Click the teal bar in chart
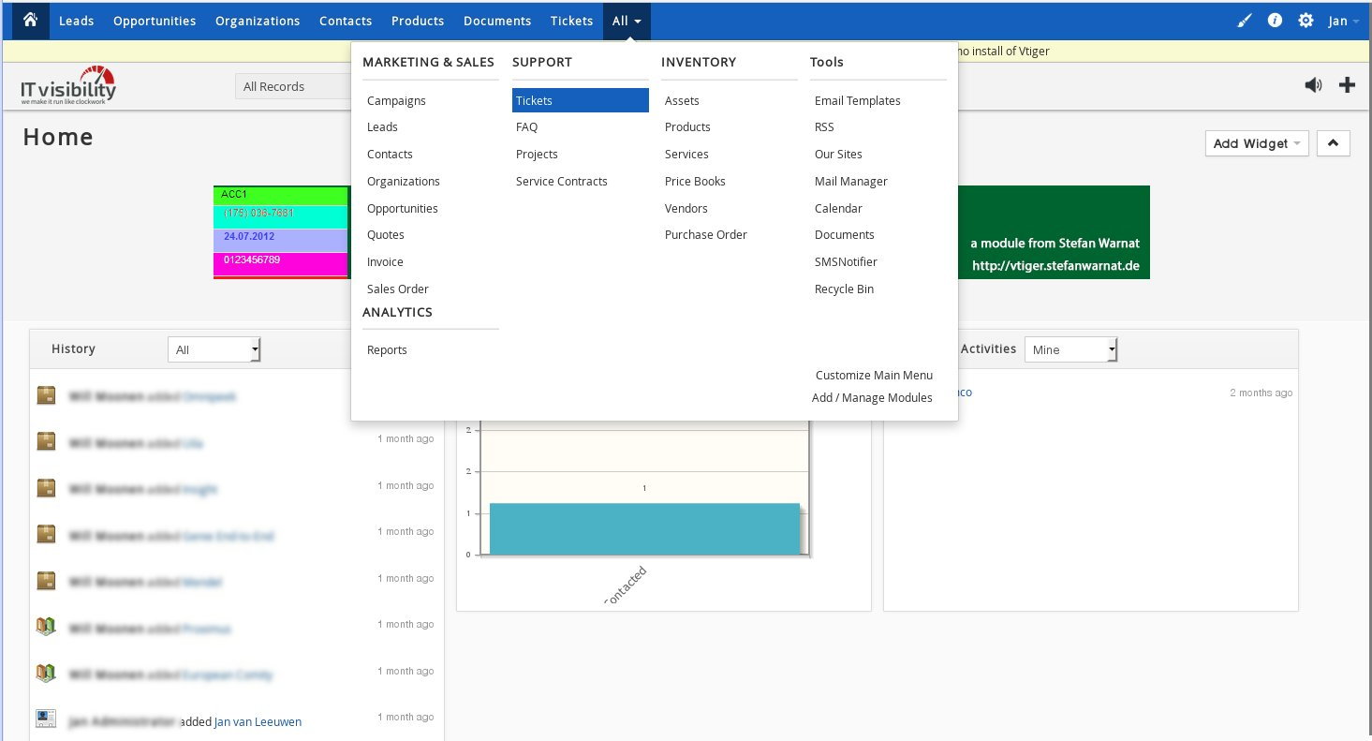The height and width of the screenshot is (741, 1372). point(644,528)
